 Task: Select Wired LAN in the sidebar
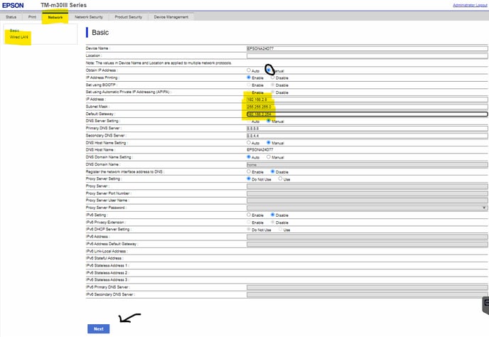click(x=20, y=37)
